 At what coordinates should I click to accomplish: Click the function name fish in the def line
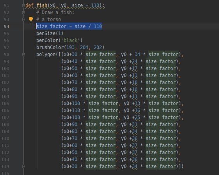(42, 5)
